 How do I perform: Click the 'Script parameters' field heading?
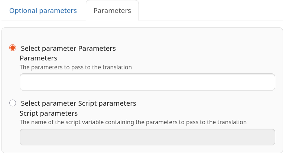(x=48, y=113)
